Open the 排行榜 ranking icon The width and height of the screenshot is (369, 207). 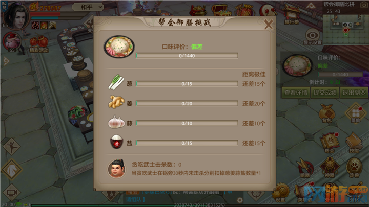click(x=292, y=14)
